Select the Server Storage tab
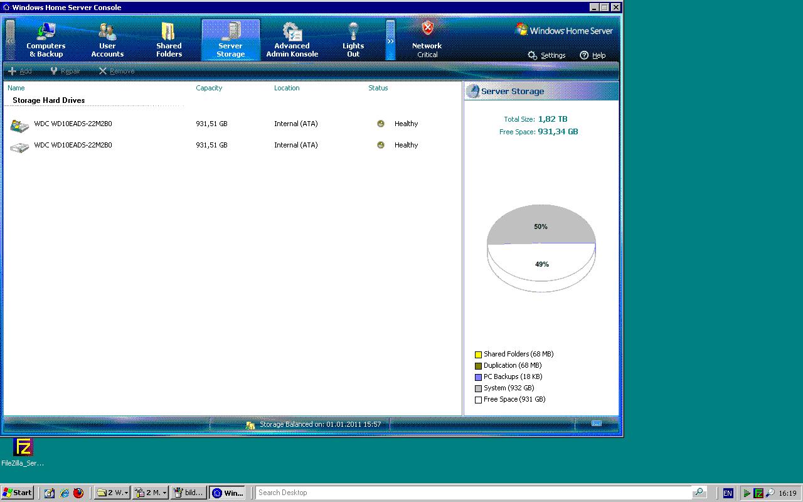The image size is (803, 502). coord(230,40)
